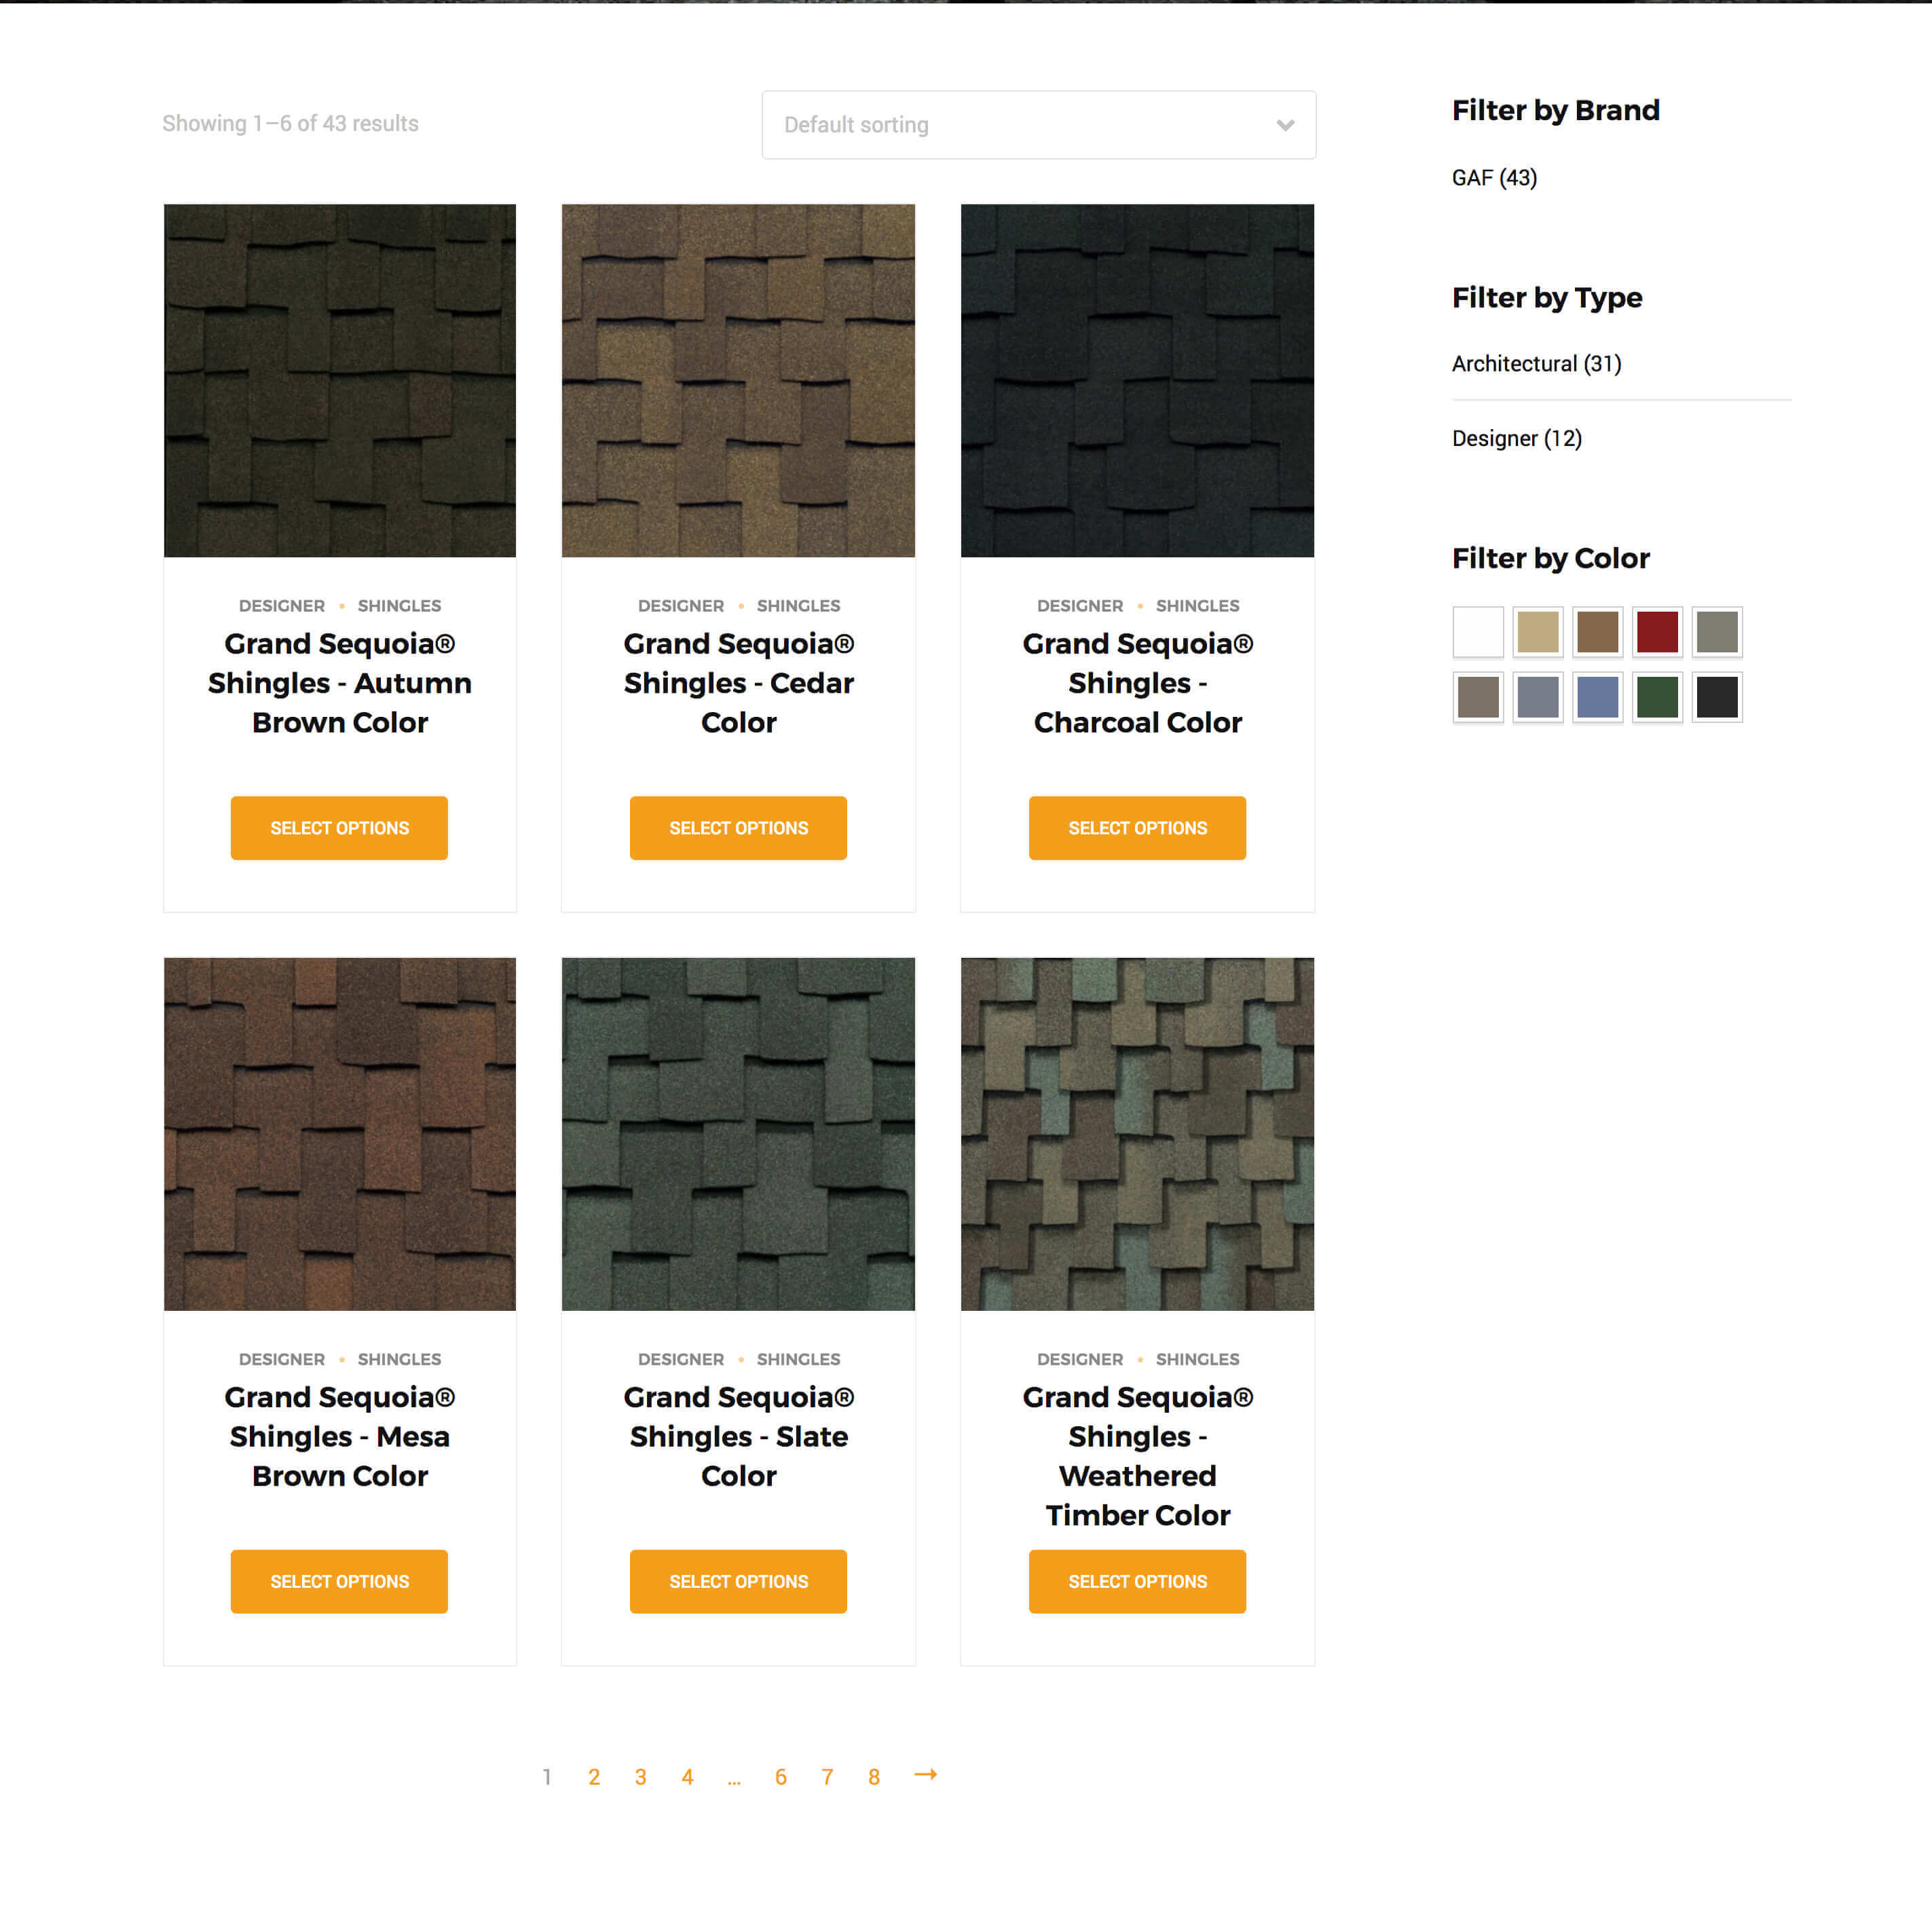Pick the blue color swatch filter
Viewport: 1932px width, 1932px height.
pyautogui.click(x=1598, y=697)
